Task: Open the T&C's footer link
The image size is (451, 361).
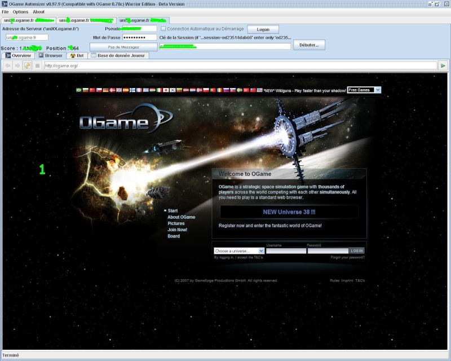Action: pos(360,280)
